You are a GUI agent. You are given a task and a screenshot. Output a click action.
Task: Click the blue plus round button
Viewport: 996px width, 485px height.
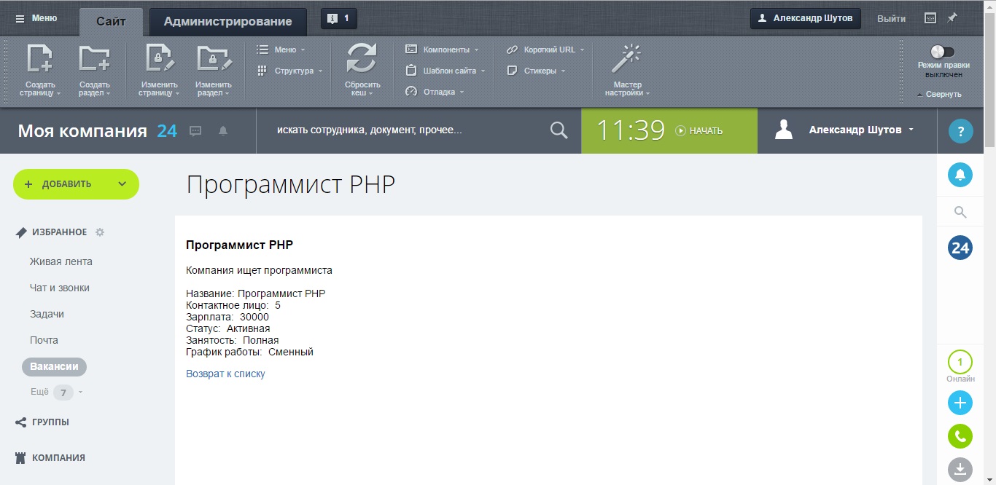(960, 403)
